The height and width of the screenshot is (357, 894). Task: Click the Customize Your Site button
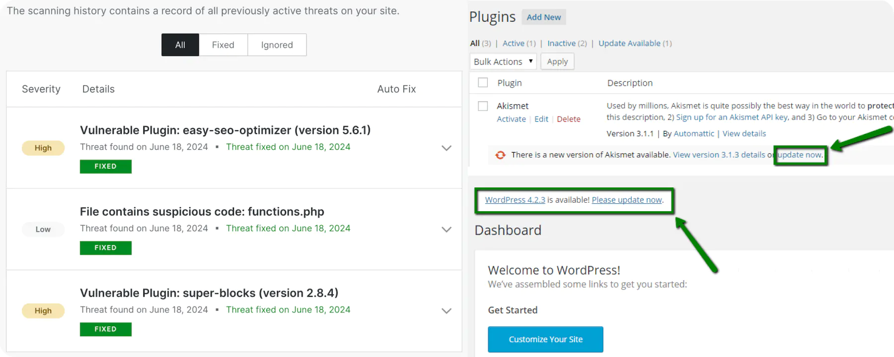[x=545, y=340]
